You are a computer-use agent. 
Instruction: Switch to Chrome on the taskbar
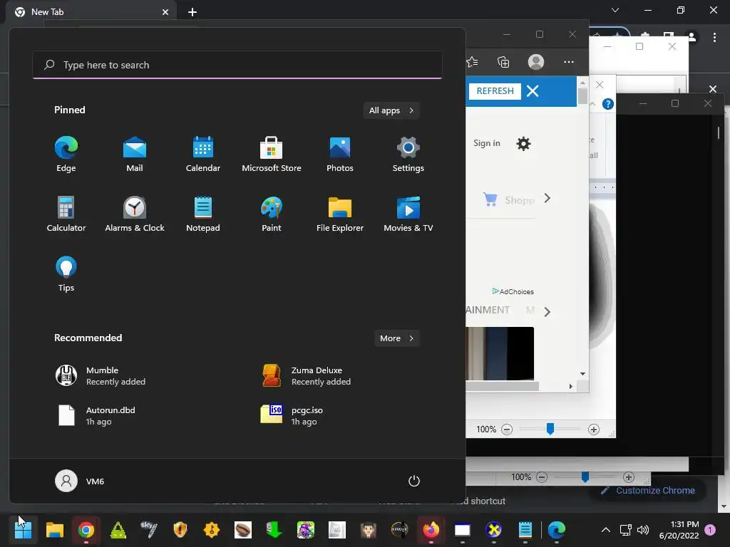(x=86, y=530)
